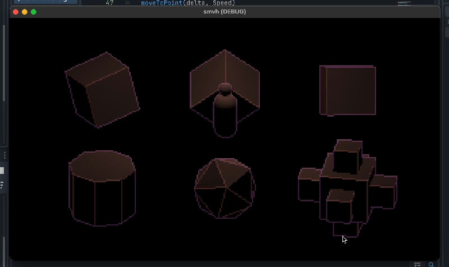The image size is (449, 267).
Task: Click the list icon on the left edge
Action: point(2,185)
